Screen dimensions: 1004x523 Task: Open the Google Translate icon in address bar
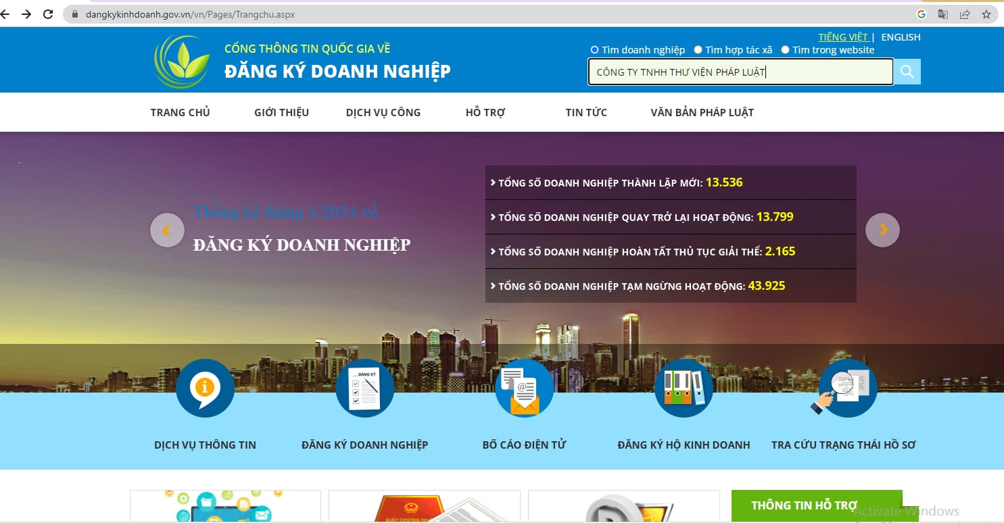(x=944, y=14)
